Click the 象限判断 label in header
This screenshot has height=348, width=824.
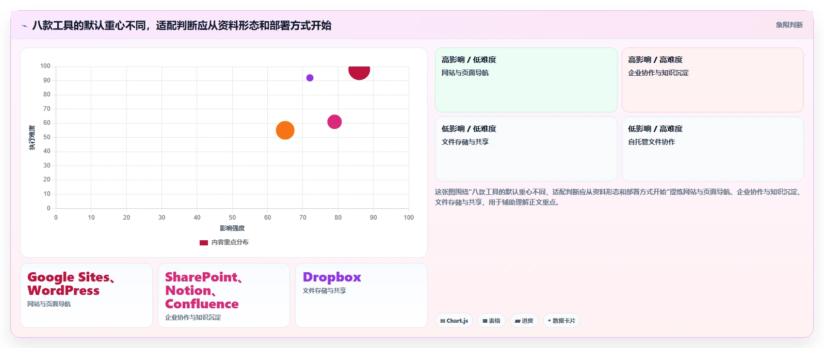(789, 25)
